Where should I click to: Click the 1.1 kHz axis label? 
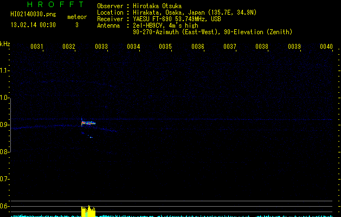click(4, 71)
